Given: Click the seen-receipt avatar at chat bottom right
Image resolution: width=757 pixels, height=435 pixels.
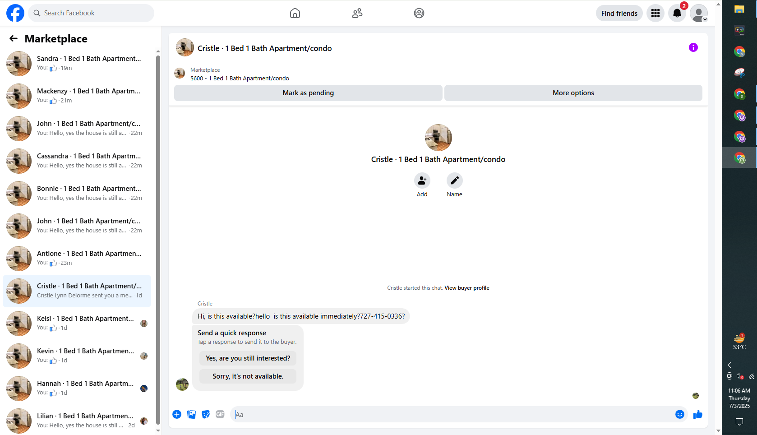Looking at the screenshot, I should point(696,396).
